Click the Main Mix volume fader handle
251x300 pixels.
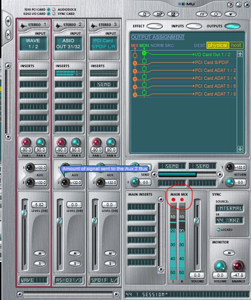tap(197, 222)
